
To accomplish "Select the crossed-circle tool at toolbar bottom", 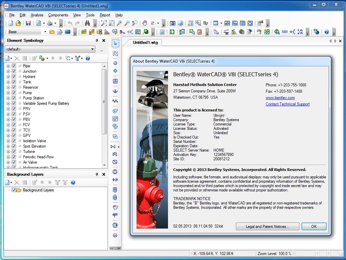I will (115, 235).
